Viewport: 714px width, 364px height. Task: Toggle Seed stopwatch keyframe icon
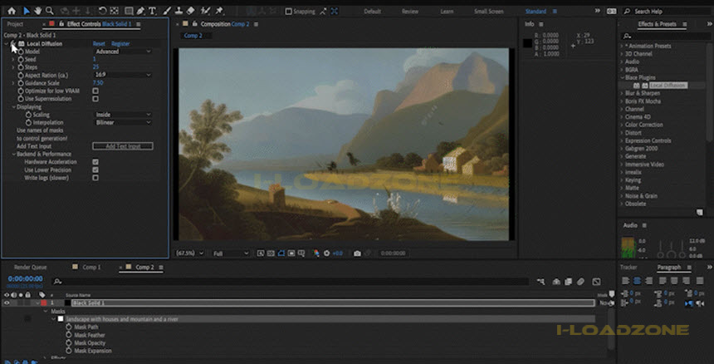click(21, 60)
